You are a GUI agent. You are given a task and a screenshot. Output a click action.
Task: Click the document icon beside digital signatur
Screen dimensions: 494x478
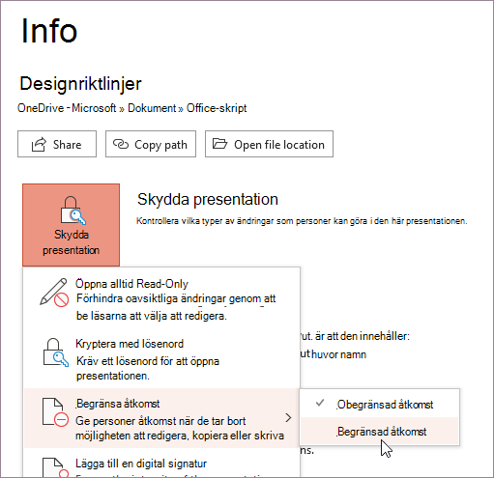click(55, 467)
